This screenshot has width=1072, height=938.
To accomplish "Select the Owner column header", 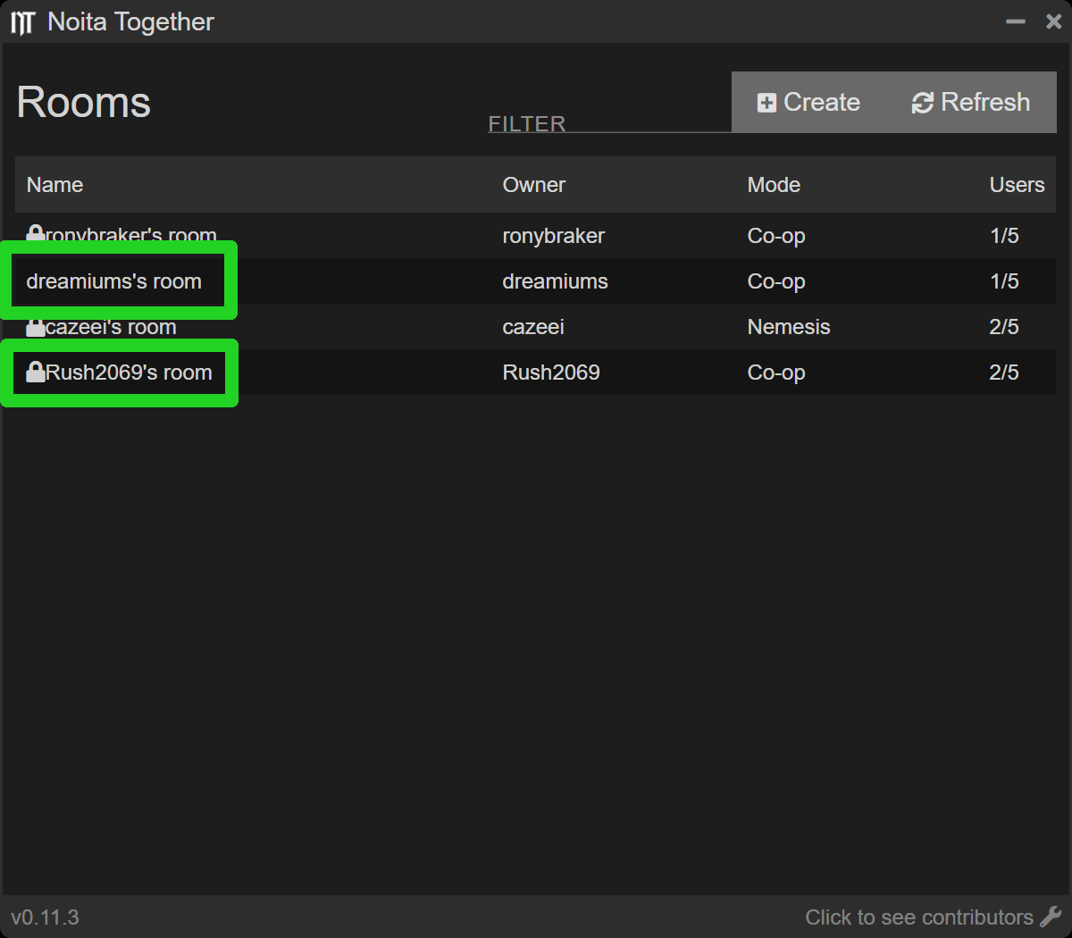I will tap(533, 185).
